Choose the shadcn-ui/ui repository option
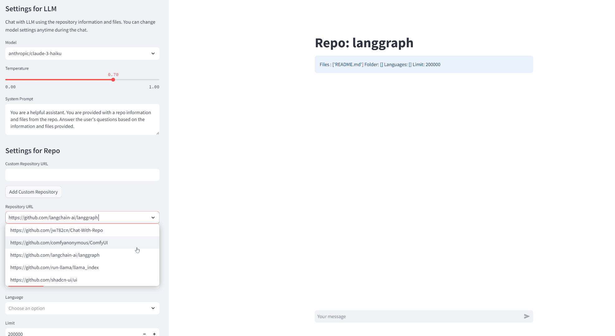Screen dimensions: 615x336 (44, 280)
